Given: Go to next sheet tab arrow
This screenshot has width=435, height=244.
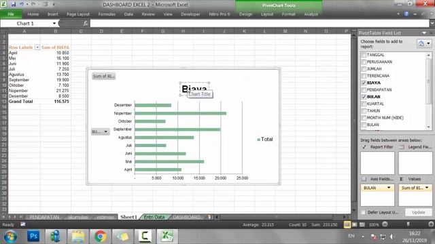Looking at the screenshot, I should point(15,217).
